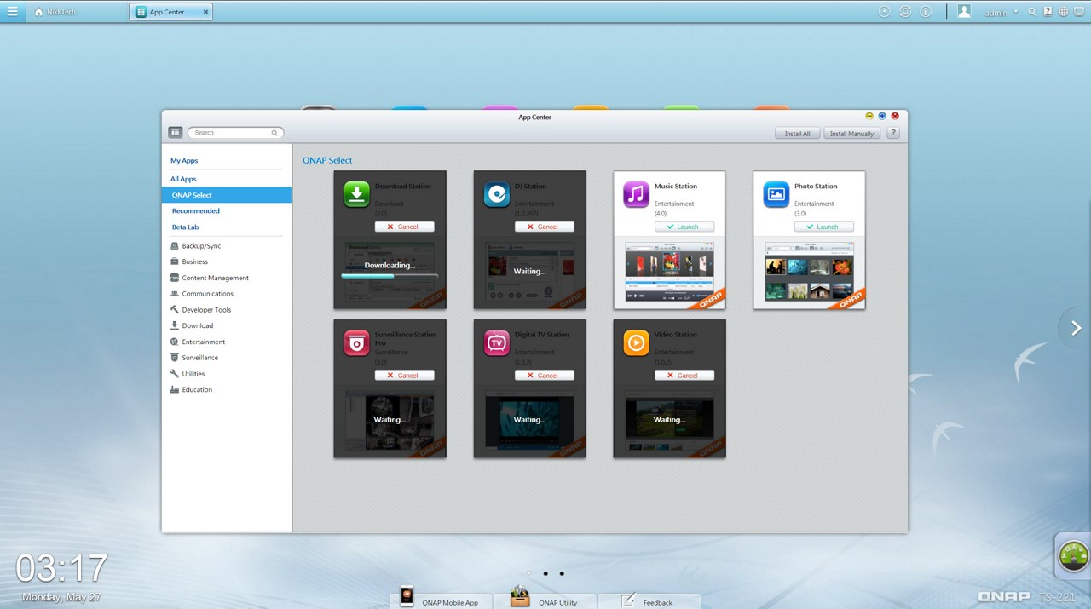Cancel the Digital TV Station install
The image size is (1091, 609).
(545, 375)
